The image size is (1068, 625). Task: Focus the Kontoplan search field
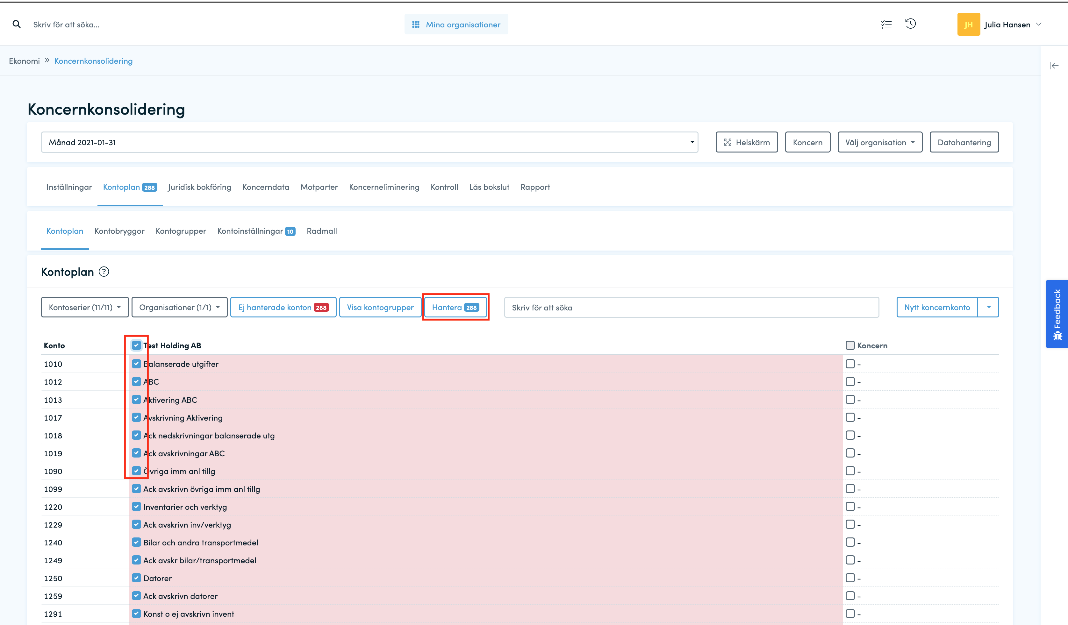tap(691, 307)
